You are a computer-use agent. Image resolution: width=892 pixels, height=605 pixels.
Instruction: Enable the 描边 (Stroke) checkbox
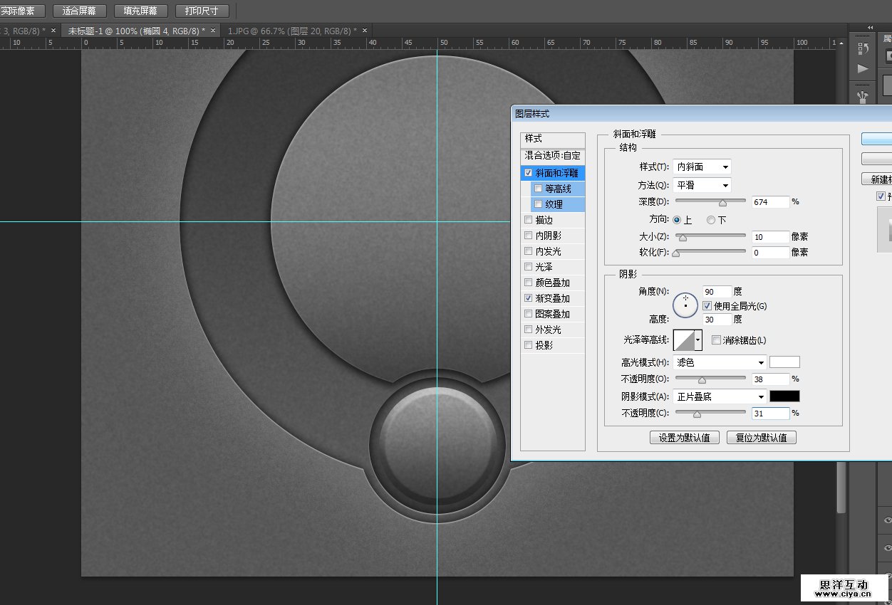coord(528,220)
